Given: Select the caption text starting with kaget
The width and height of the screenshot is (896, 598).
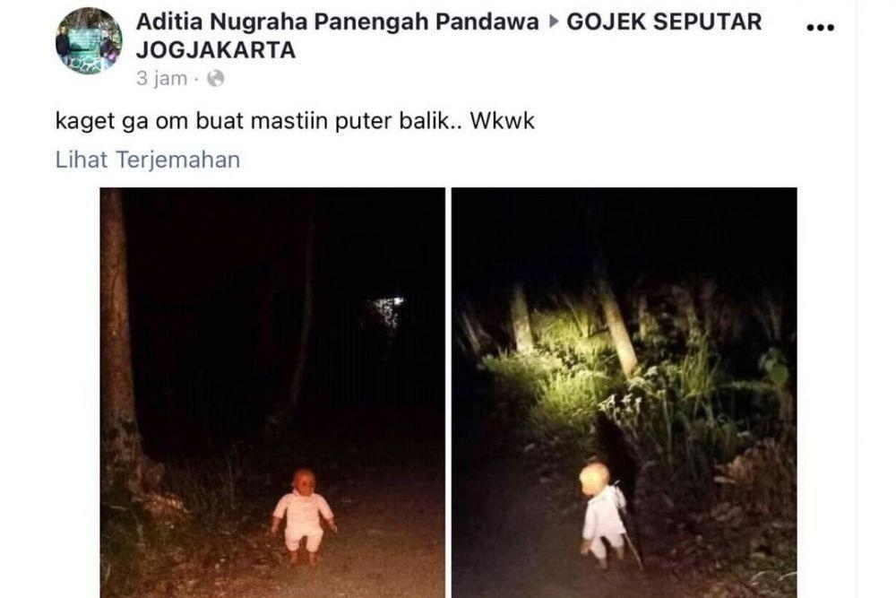Looking at the screenshot, I should pyautogui.click(x=295, y=121).
